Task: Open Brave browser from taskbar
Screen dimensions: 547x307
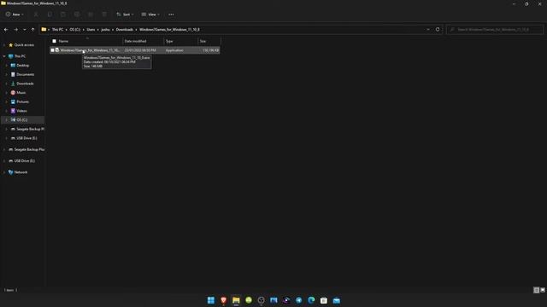Action: [x=223, y=300]
